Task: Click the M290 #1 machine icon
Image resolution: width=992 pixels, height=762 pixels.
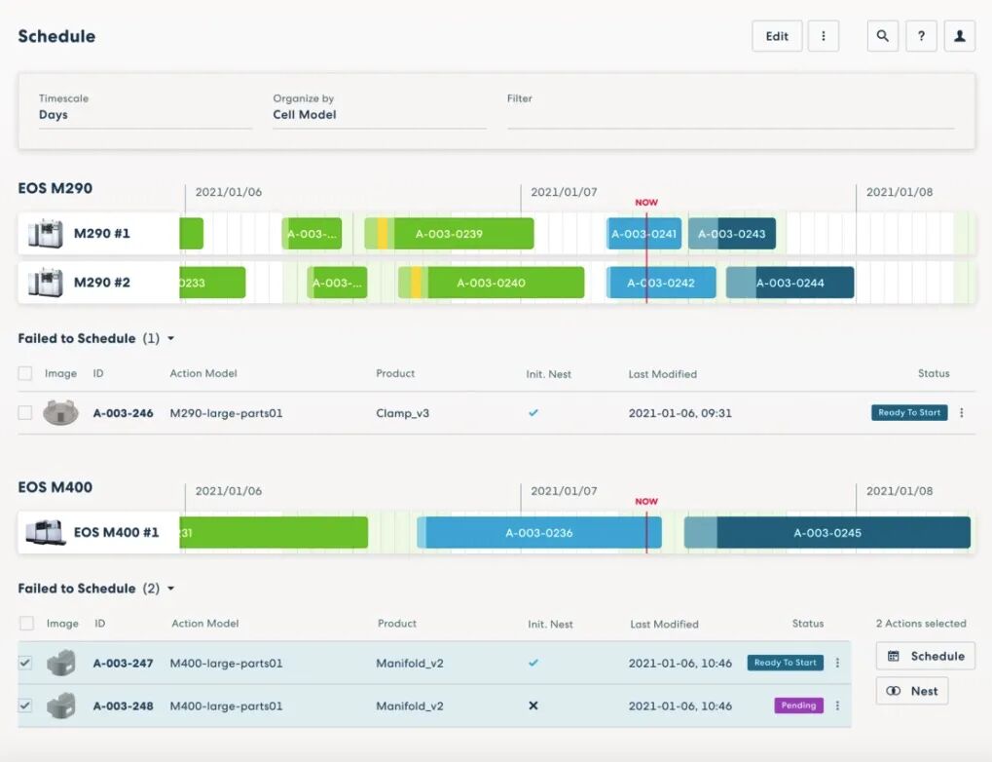Action: (x=46, y=233)
